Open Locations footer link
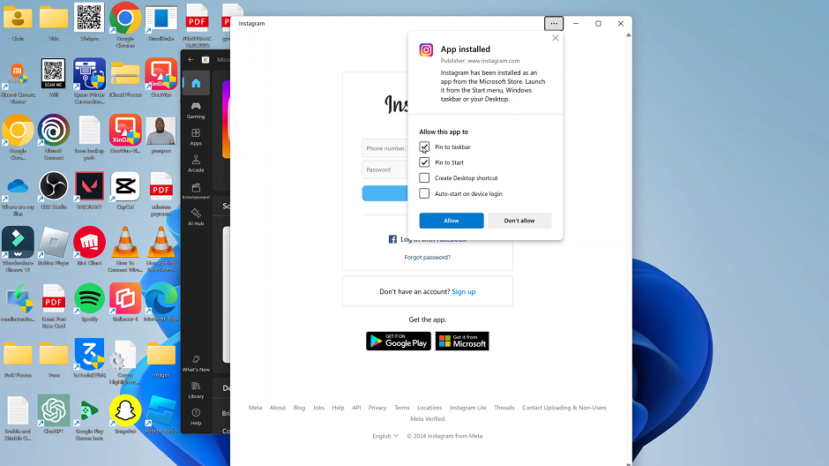 click(429, 407)
